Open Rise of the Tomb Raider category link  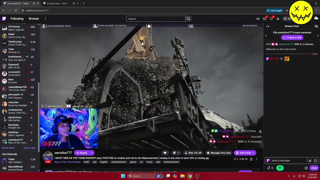click(68, 162)
